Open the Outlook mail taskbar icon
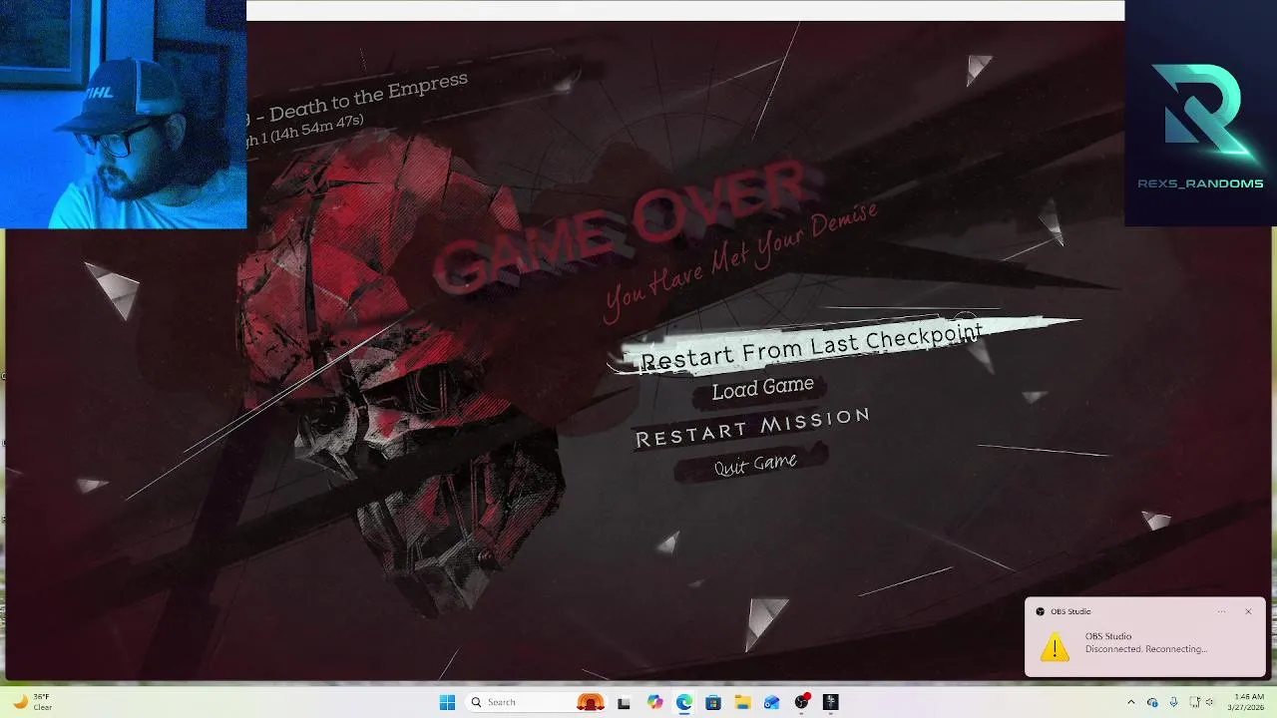Viewport: 1277px width, 718px height. (x=772, y=702)
